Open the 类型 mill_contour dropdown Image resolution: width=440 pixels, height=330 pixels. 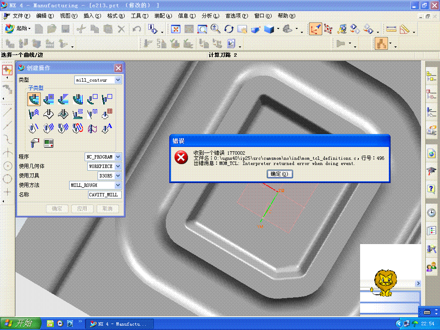coord(118,80)
